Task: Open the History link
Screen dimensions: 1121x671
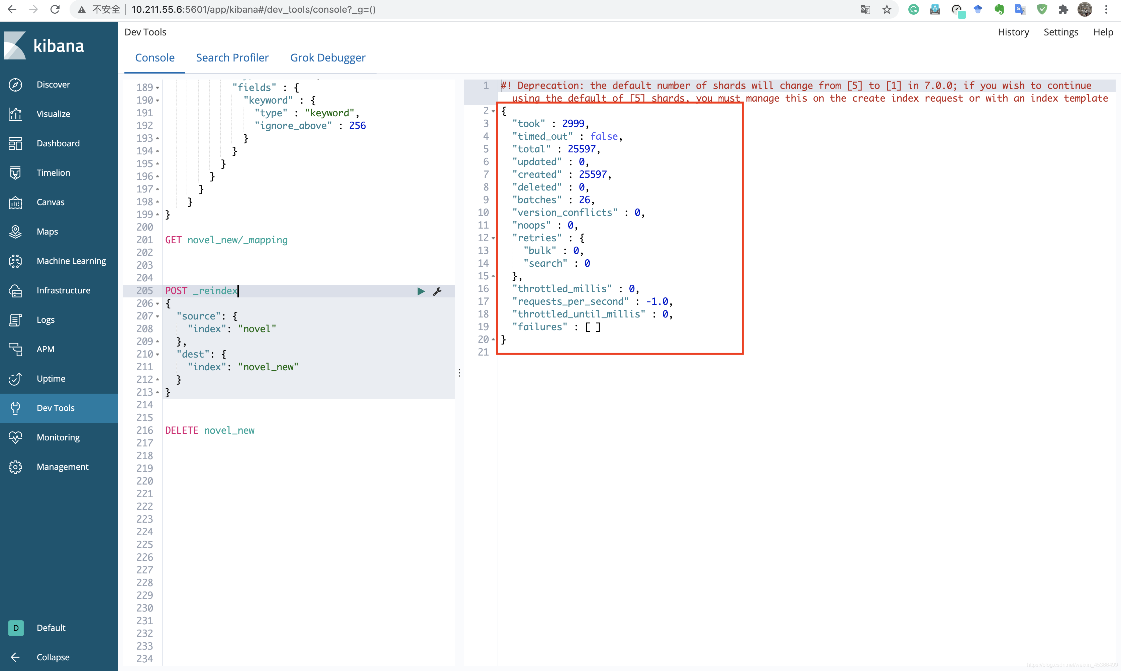Action: point(1013,32)
